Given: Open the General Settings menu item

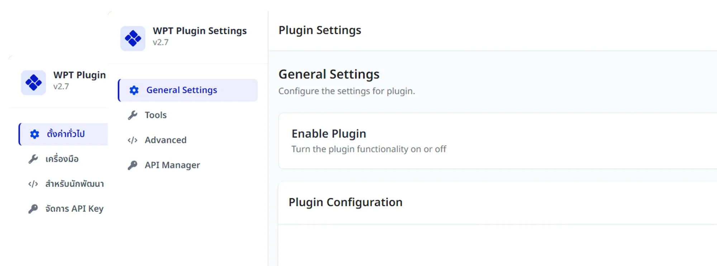Looking at the screenshot, I should [188, 90].
